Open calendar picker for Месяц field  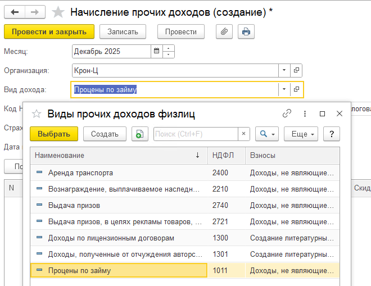(156, 52)
